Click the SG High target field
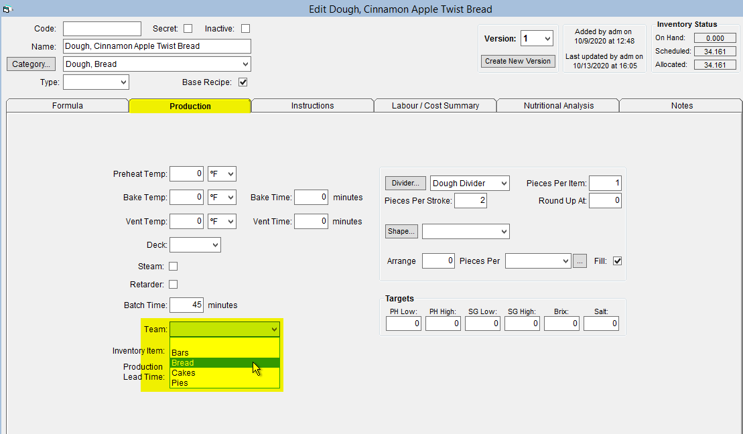The image size is (743, 434). pos(522,323)
